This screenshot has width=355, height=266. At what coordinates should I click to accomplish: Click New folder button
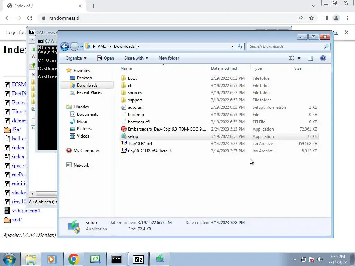(169, 58)
